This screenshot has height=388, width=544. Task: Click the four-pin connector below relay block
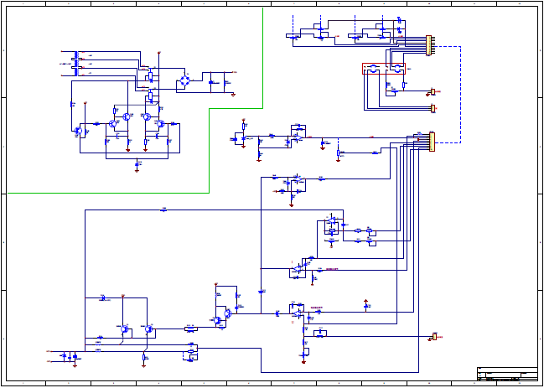(x=433, y=109)
